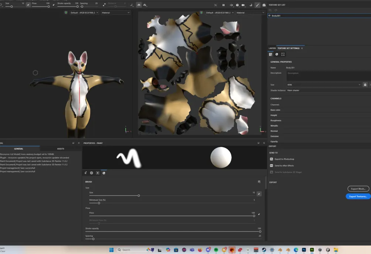Open the texture Size 4096 dropdown
371x254 pixels.
pos(324,85)
